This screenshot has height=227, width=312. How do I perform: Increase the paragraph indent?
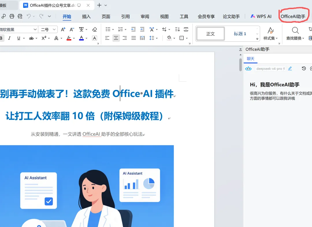click(x=142, y=29)
